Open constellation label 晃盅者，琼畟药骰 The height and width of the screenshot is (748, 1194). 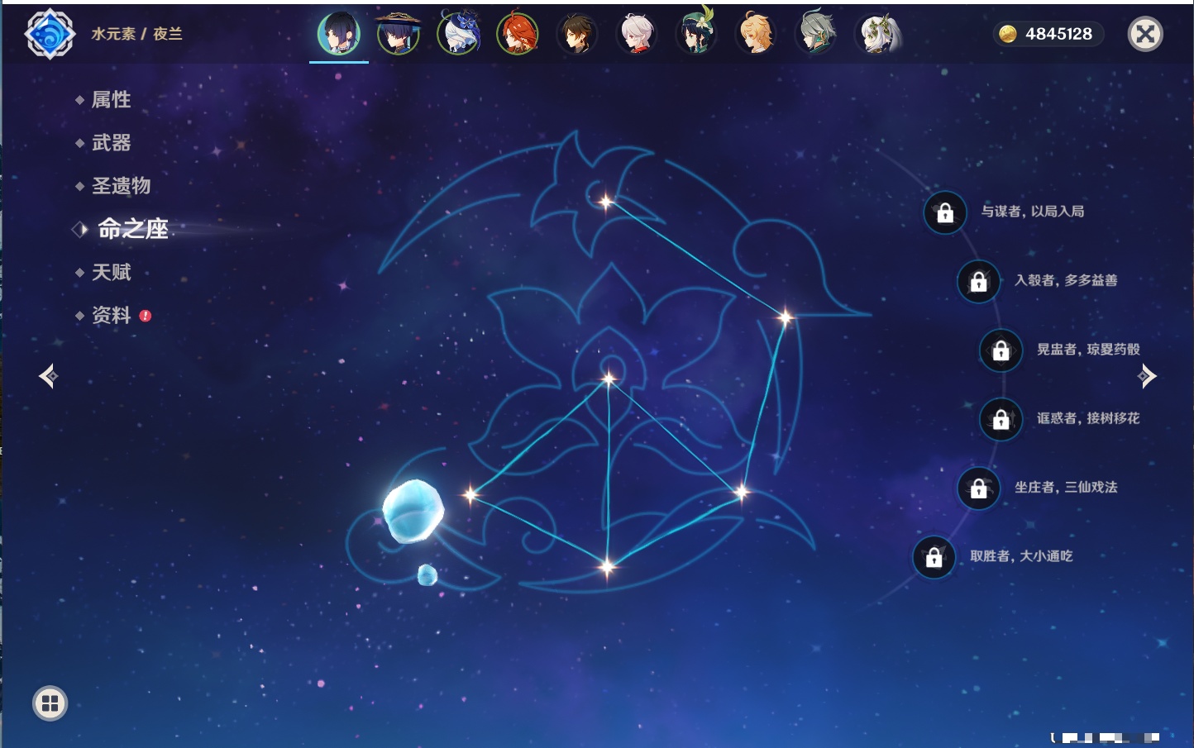pos(1088,350)
